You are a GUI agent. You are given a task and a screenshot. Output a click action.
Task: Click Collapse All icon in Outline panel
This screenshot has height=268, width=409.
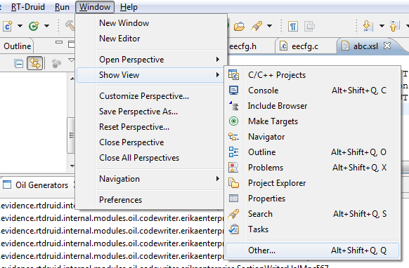(x=19, y=64)
